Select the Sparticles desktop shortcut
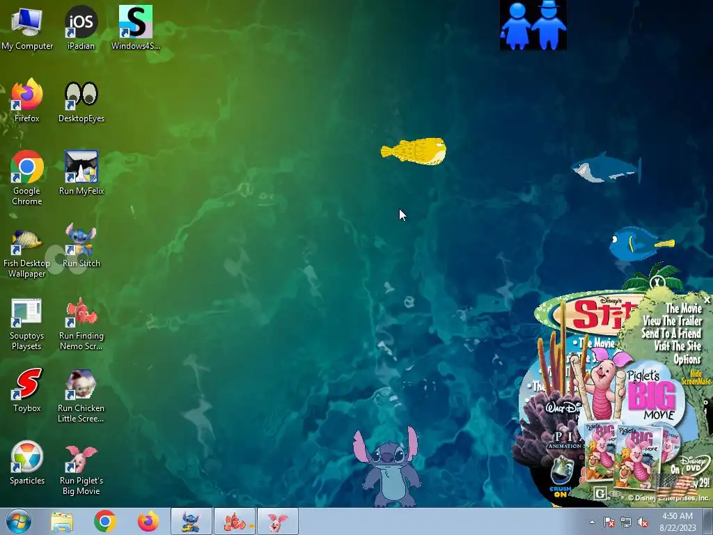 coord(27,463)
